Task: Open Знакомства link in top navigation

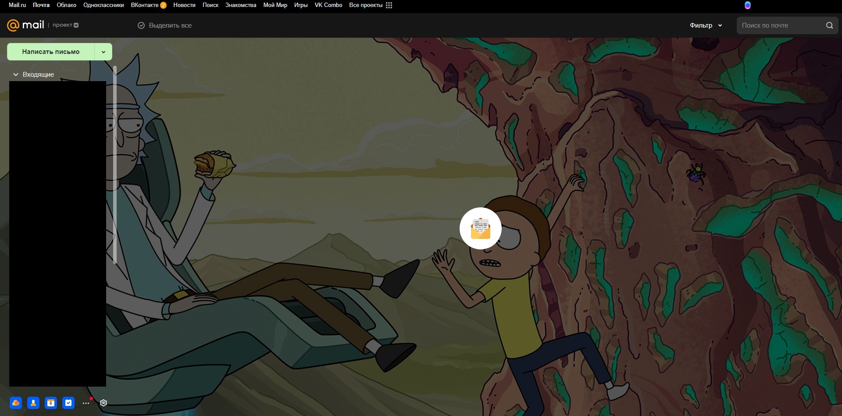Action: 241,5
